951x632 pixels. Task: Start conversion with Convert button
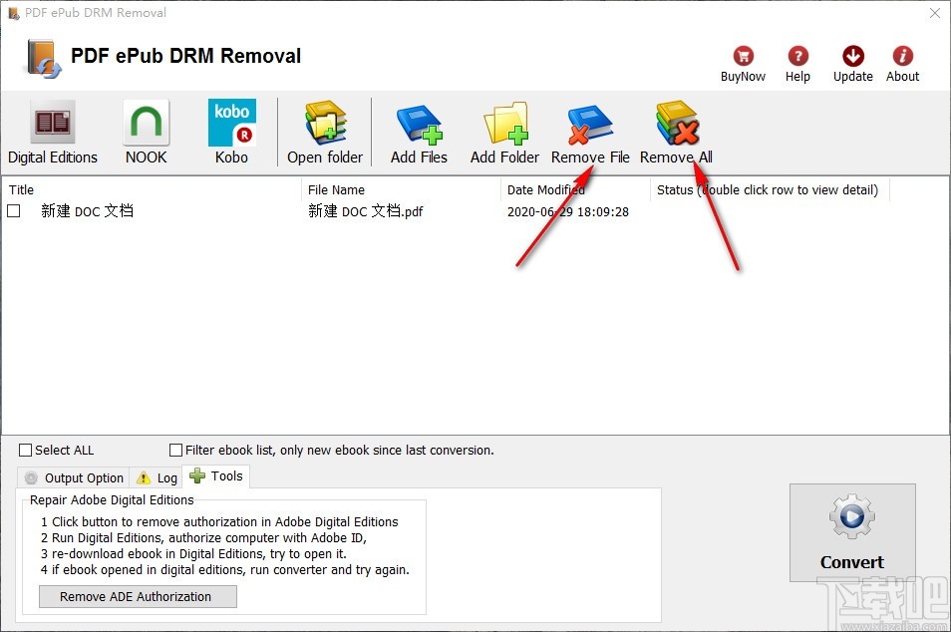point(852,532)
